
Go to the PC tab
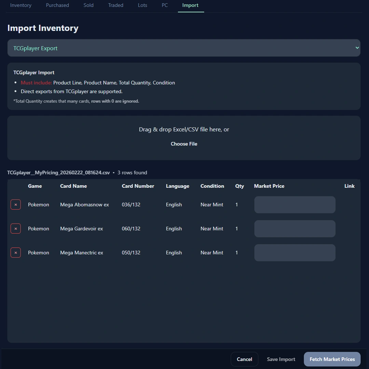coord(165,5)
